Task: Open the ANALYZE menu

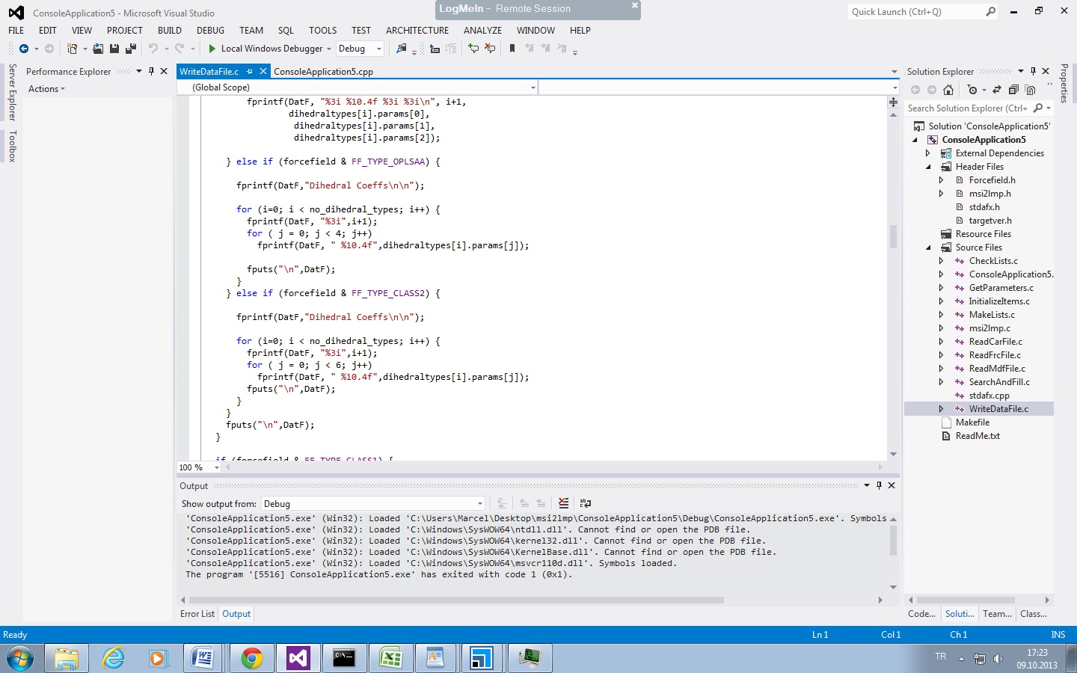Action: (482, 31)
